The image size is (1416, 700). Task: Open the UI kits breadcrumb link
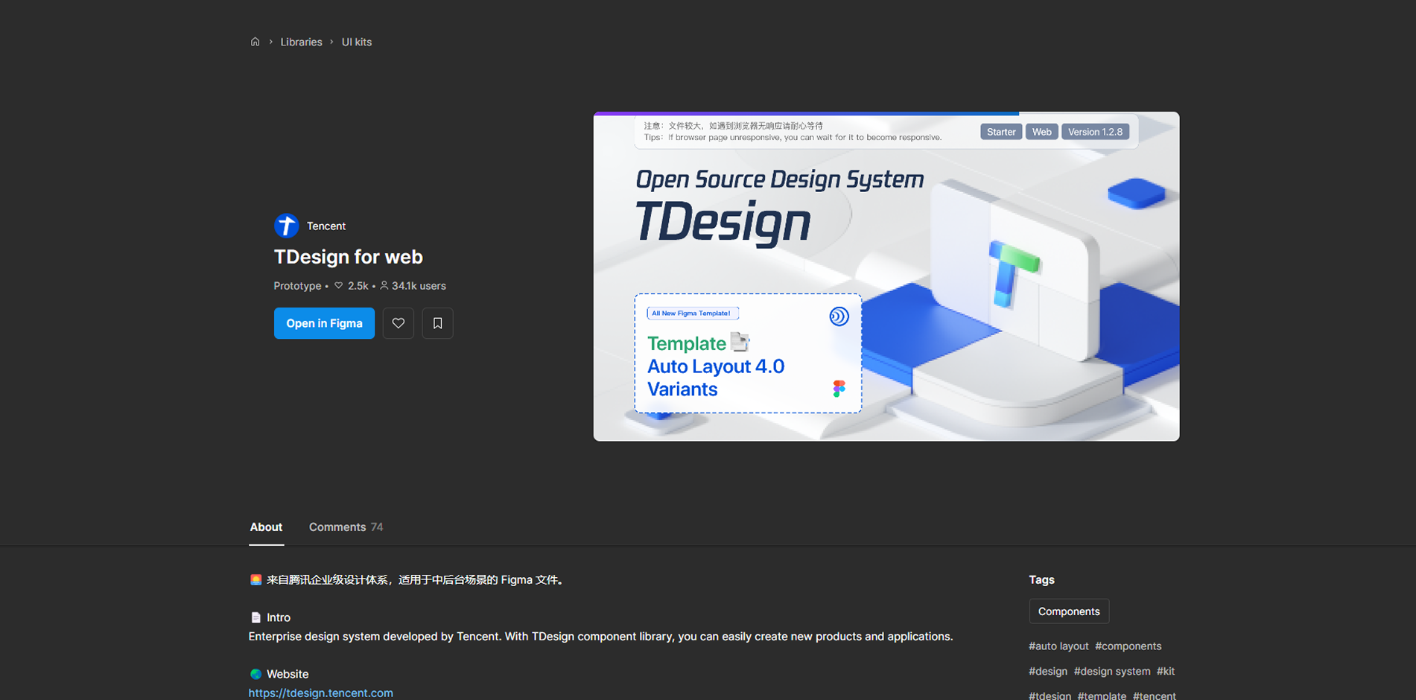(x=357, y=42)
